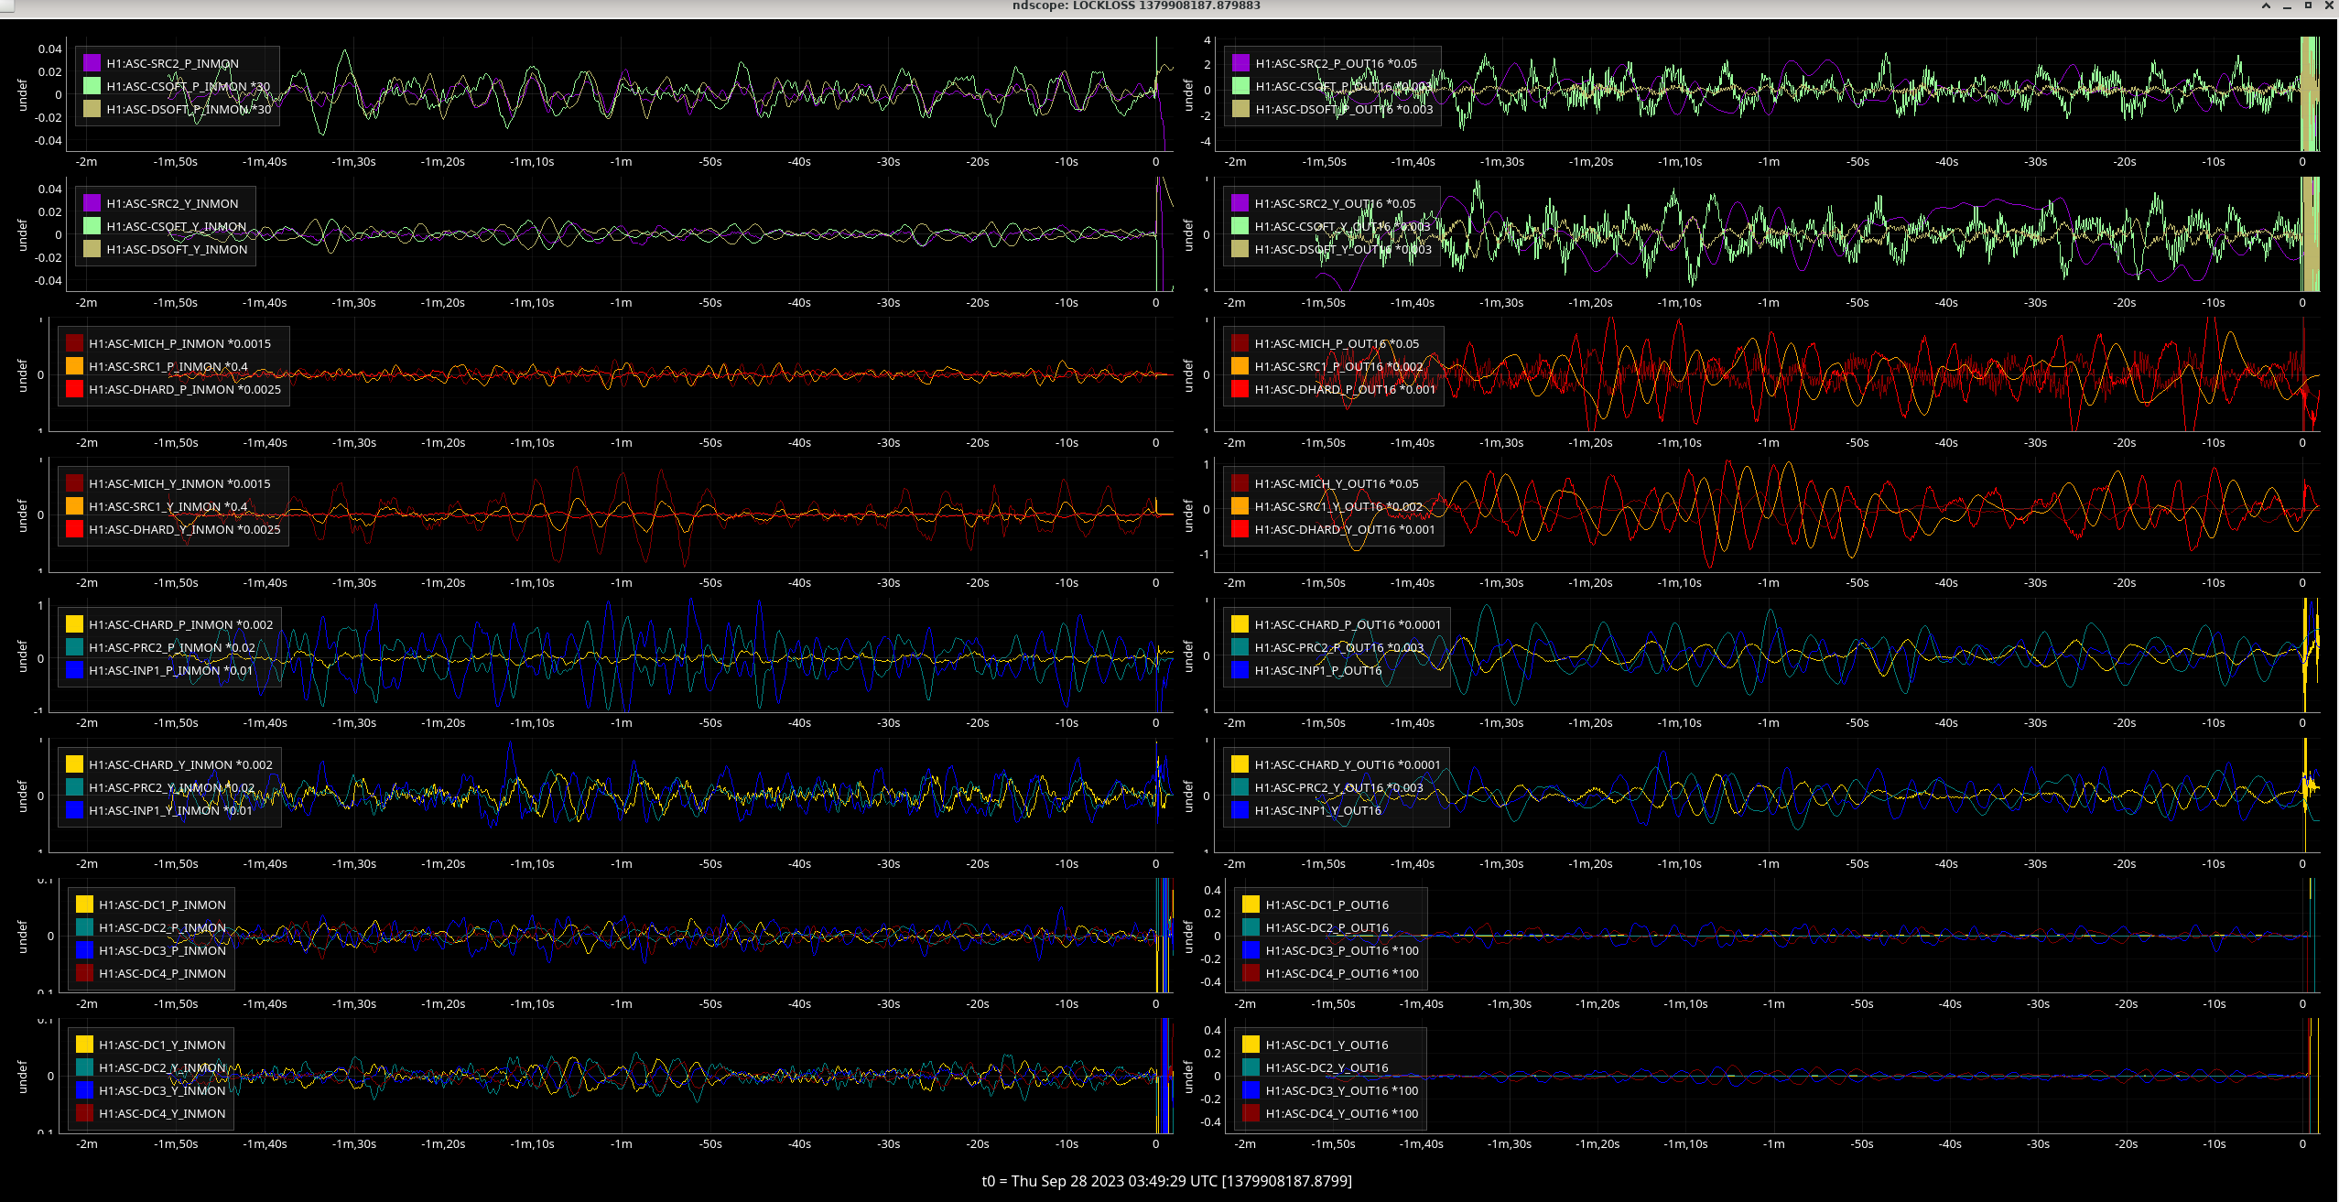Select the H1:ASC-DSOFT_P_OUT16 *0.003 legend label
This screenshot has height=1202, width=2339.
coord(1345,109)
